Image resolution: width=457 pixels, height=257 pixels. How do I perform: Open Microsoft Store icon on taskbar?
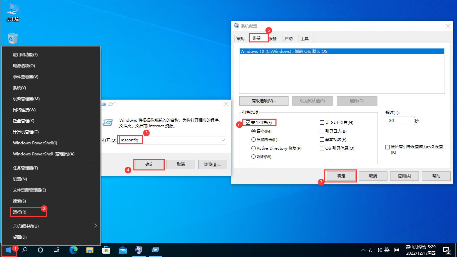pos(106,250)
